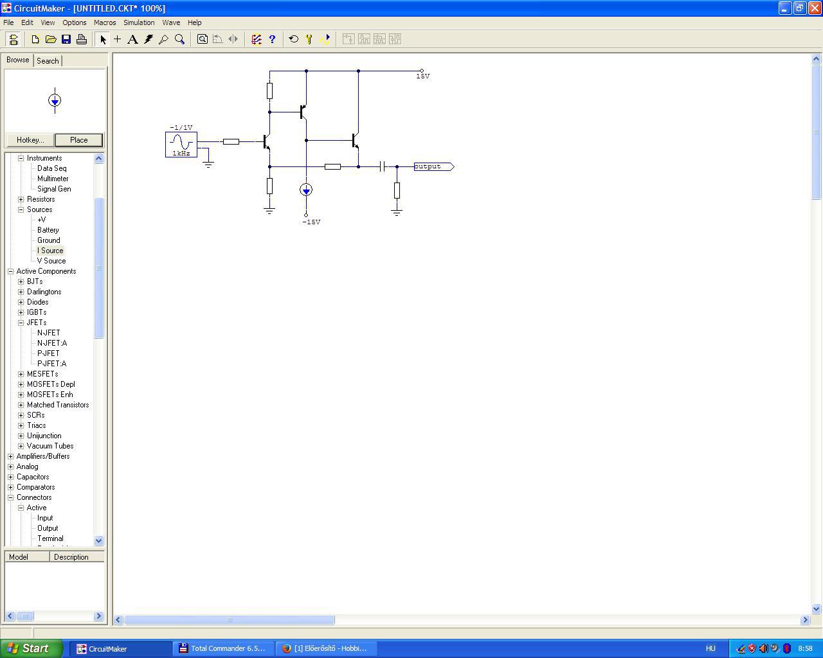This screenshot has height=658, width=823.
Task: Click the Mirror toolbar icon
Action: coord(233,39)
